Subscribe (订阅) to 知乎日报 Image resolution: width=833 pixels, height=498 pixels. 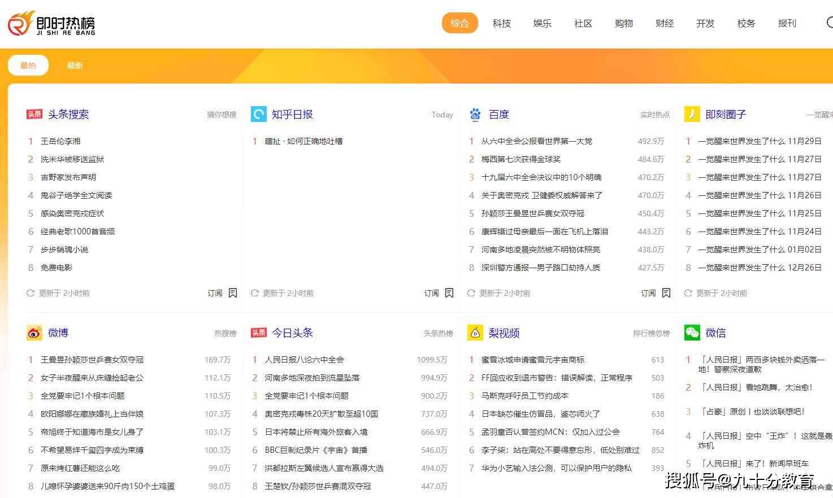tap(431, 293)
